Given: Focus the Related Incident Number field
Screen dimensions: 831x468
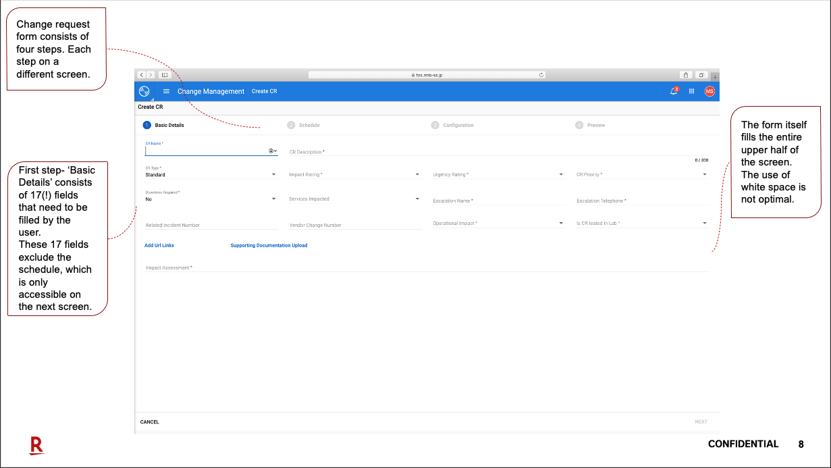Looking at the screenshot, I should (211, 224).
